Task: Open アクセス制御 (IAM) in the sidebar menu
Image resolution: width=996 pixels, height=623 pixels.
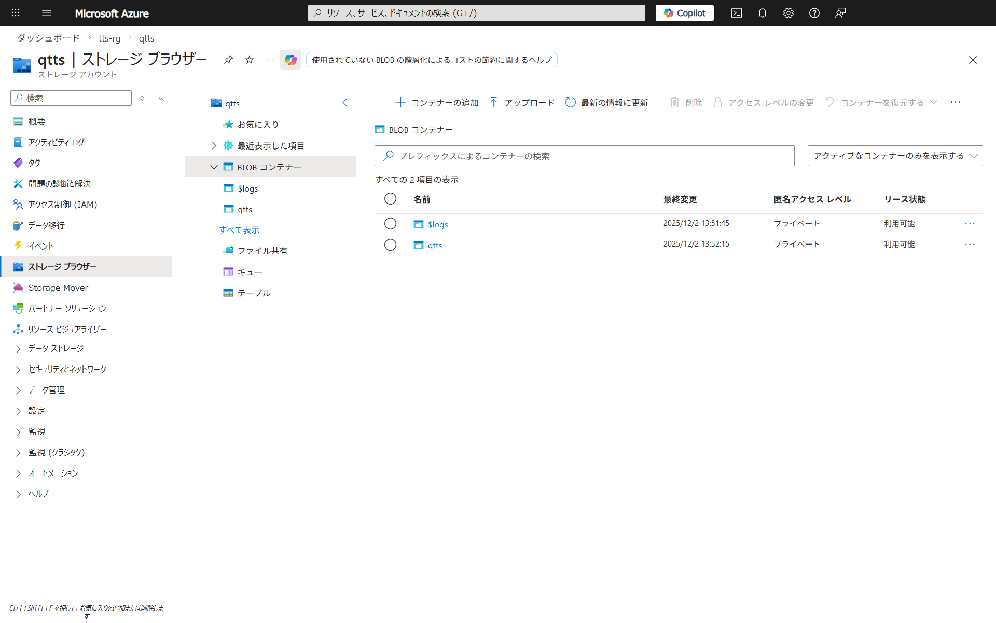Action: click(62, 205)
